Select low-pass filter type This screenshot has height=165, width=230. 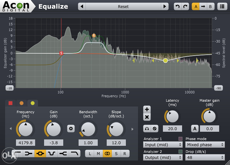[x=74, y=153]
